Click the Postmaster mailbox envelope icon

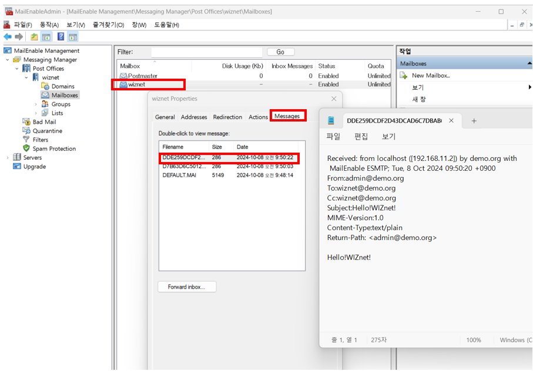tap(123, 76)
